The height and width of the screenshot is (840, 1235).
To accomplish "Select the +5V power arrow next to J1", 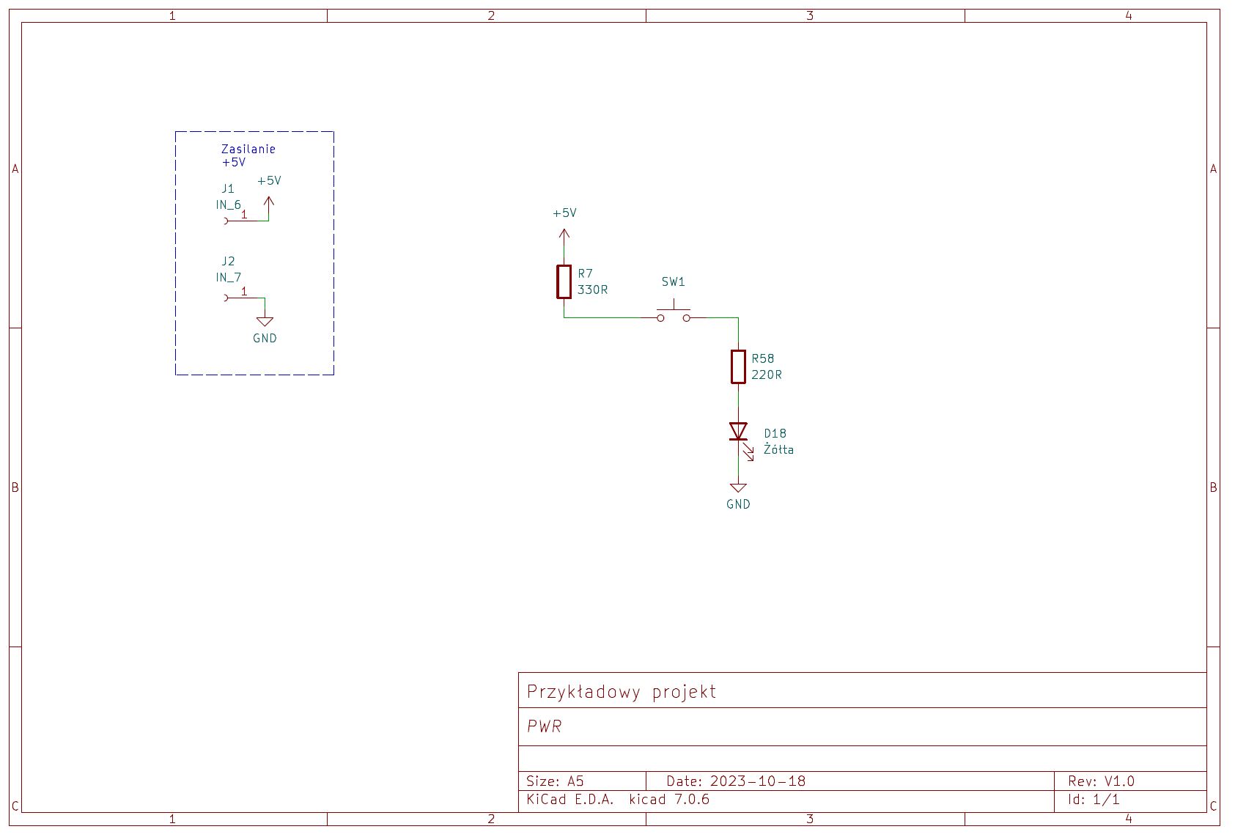I will pos(269,202).
